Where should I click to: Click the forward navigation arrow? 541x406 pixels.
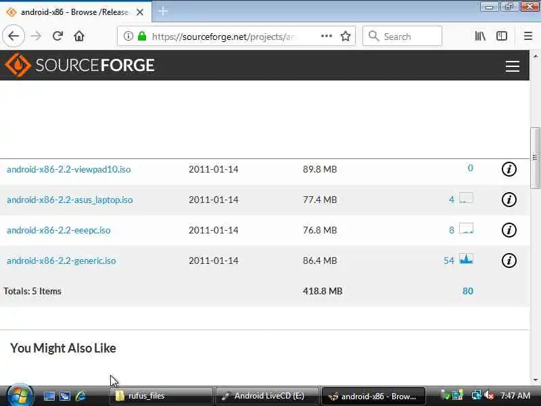click(x=36, y=36)
